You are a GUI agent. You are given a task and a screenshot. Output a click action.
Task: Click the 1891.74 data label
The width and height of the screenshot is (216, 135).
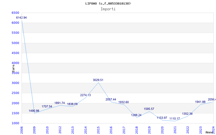pos(59,103)
